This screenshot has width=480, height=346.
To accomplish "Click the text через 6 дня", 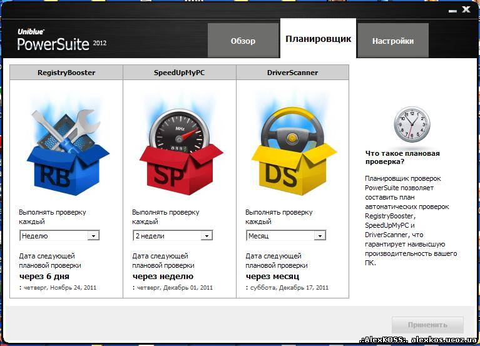I will [x=44, y=277].
